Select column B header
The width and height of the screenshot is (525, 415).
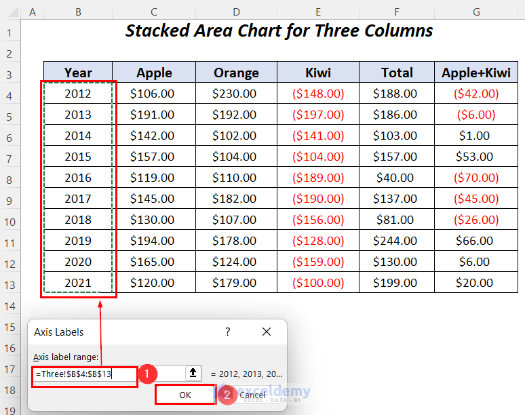(x=78, y=12)
